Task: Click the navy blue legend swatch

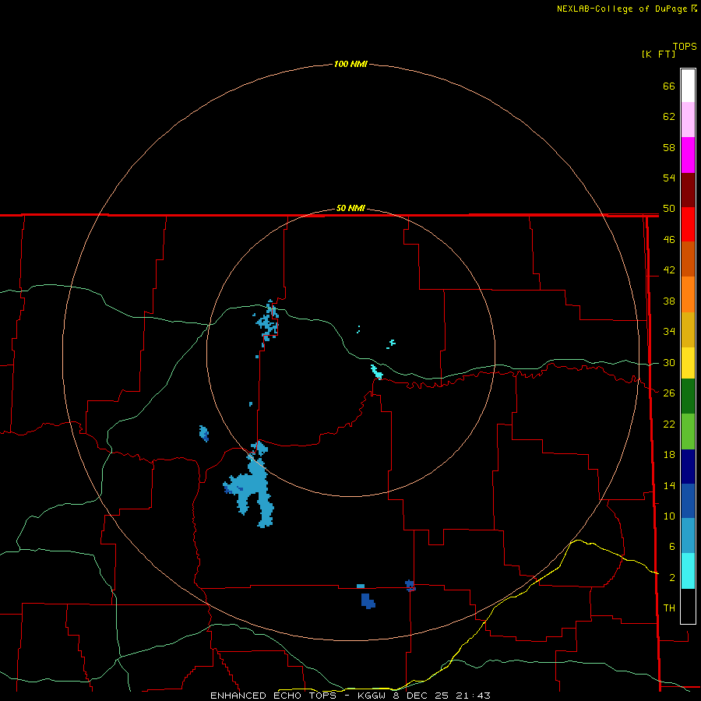Action: tap(688, 467)
